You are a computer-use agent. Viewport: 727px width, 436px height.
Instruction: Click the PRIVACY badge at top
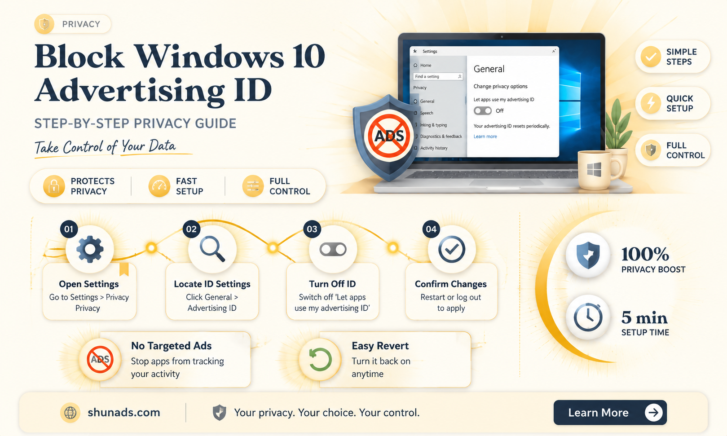(73, 24)
